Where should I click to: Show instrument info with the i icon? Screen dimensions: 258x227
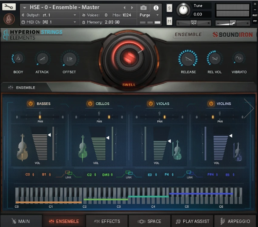pos(156,8)
